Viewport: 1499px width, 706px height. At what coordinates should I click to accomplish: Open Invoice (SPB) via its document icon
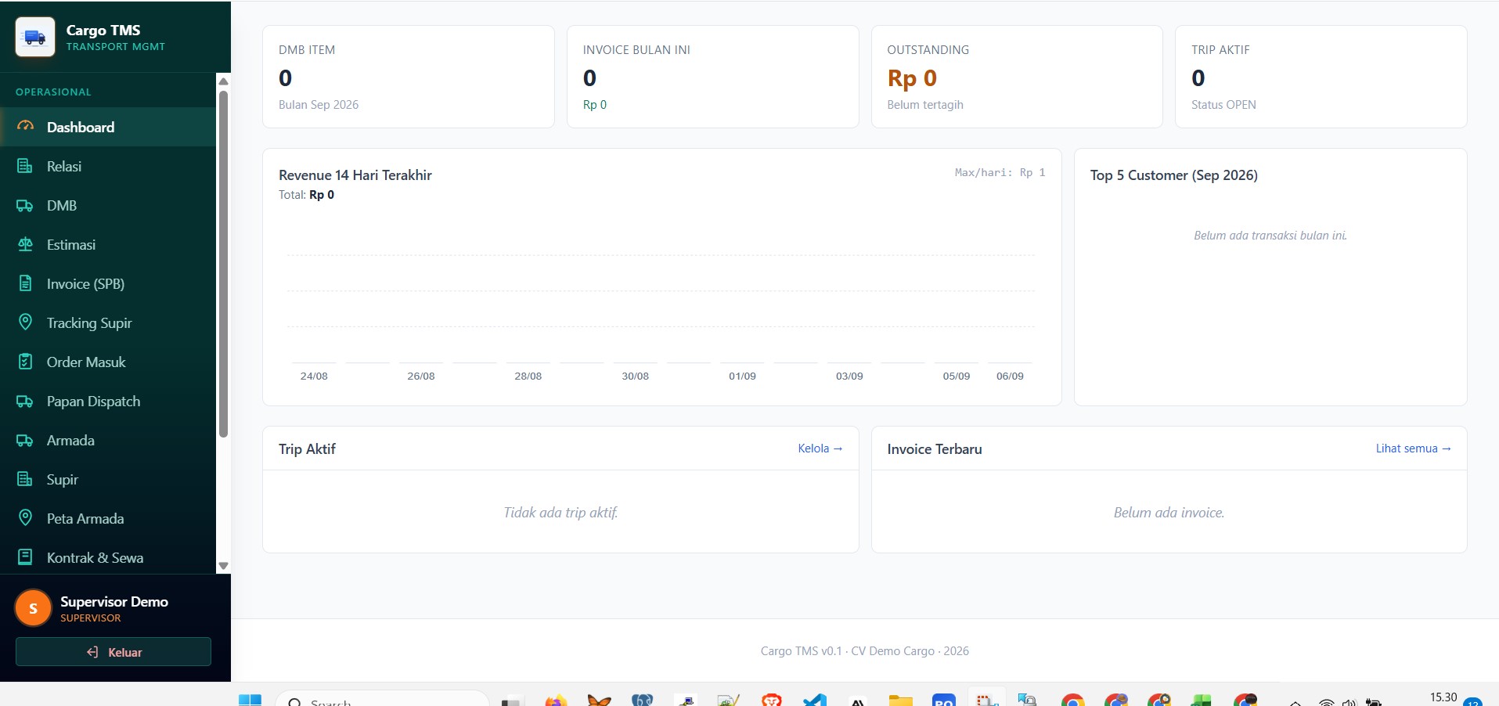pyautogui.click(x=25, y=283)
